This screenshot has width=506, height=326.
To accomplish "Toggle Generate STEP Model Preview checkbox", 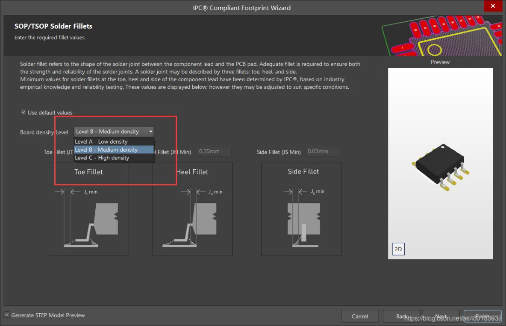I will (7, 315).
